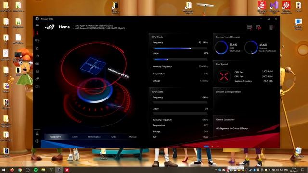Open the Devices section in the sidebar

point(37,40)
